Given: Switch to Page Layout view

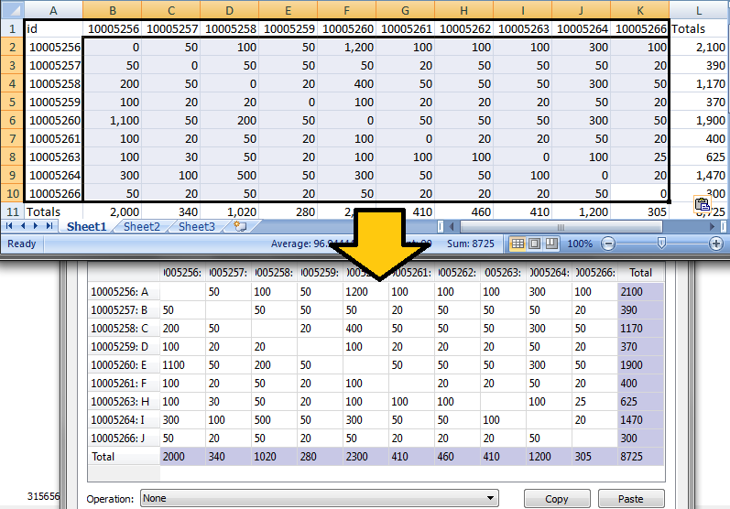Looking at the screenshot, I should click(x=535, y=244).
